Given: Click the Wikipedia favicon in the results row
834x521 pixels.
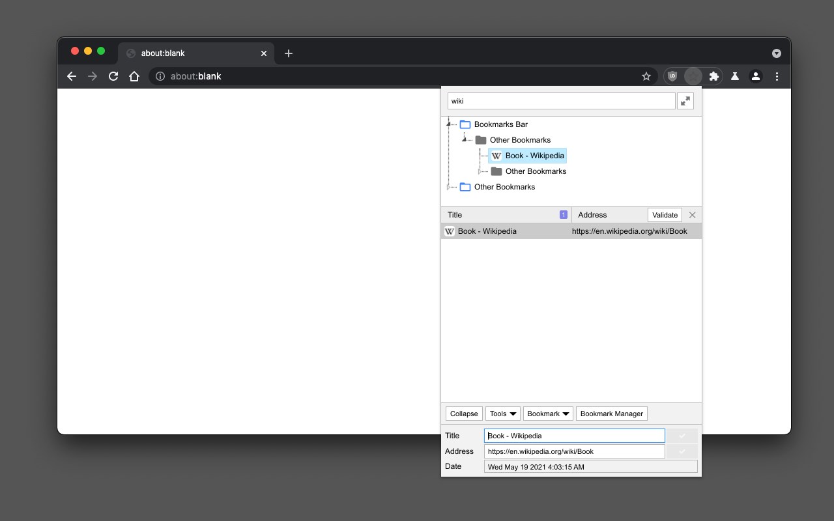Looking at the screenshot, I should (450, 231).
